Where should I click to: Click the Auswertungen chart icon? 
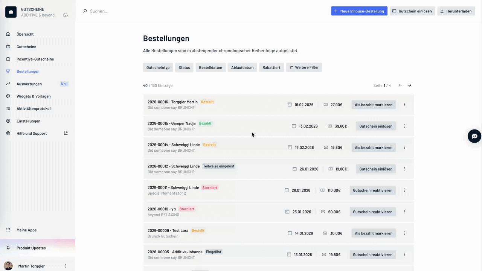(8, 84)
